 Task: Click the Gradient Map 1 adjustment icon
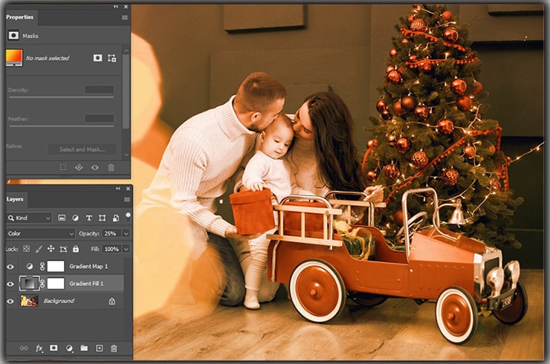click(30, 267)
